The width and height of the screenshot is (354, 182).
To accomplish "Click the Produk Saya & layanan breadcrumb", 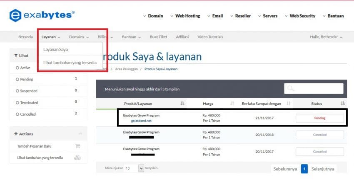I will coord(161,69).
